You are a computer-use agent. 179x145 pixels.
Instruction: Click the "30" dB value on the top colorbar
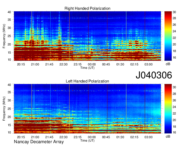(174, 12)
